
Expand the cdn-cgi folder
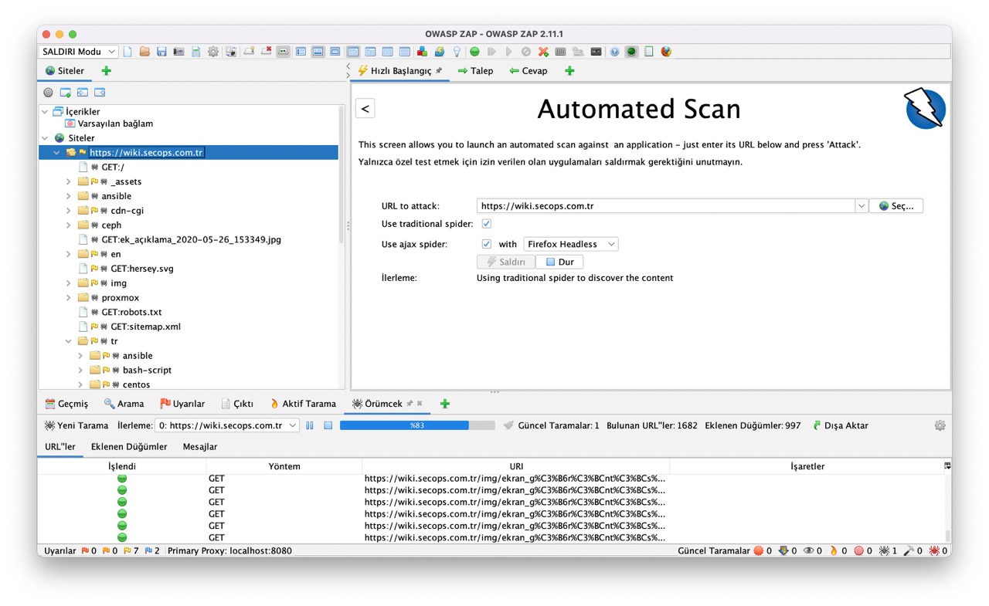69,211
